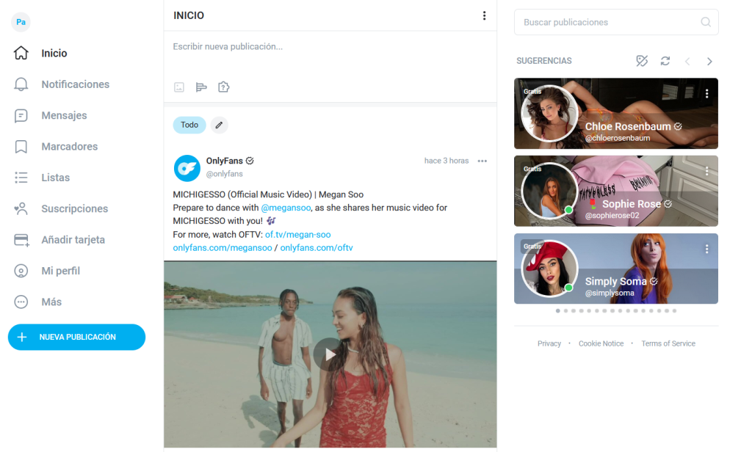Image resolution: width=752 pixels, height=452 pixels.
Task: Open Listas via the list icon
Action: [x=21, y=177]
